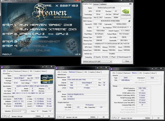Click Validate in the Mainboard window

click(93, 117)
